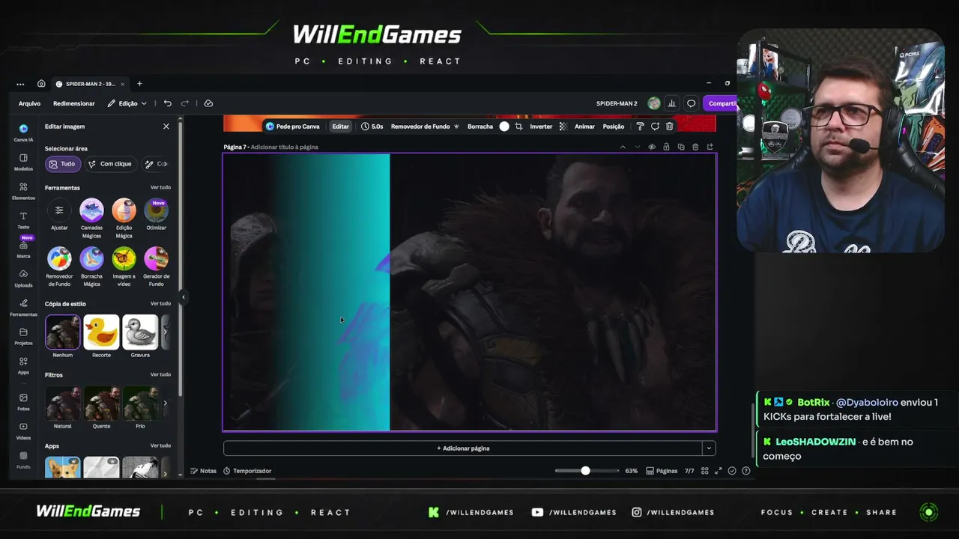The width and height of the screenshot is (959, 539).
Task: Open the Marca sidebar panel
Action: [x=23, y=249]
